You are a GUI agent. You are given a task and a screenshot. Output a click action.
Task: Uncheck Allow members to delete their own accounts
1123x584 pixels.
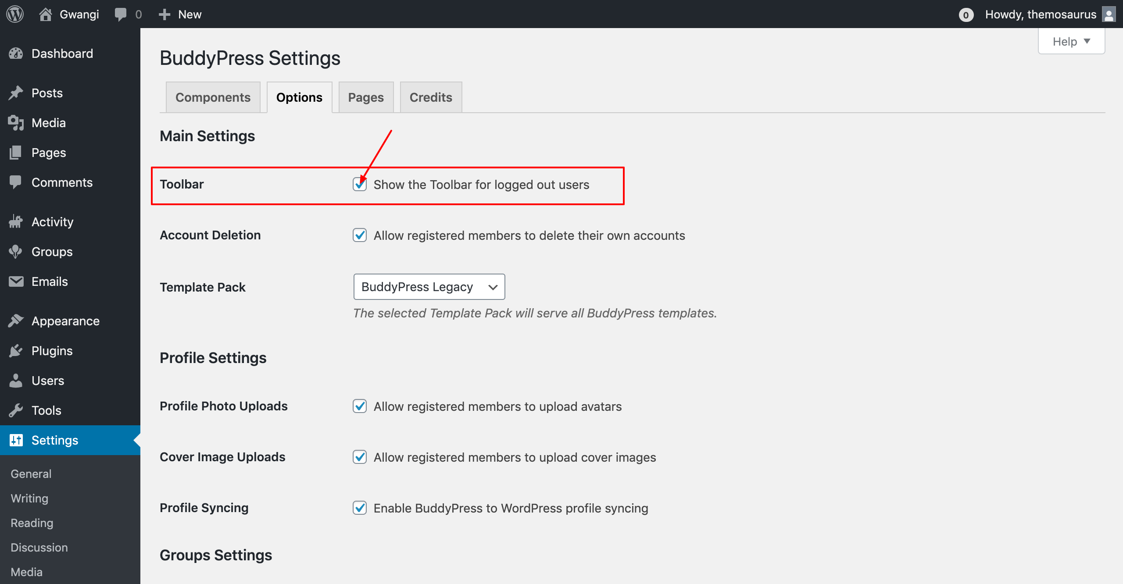click(360, 235)
